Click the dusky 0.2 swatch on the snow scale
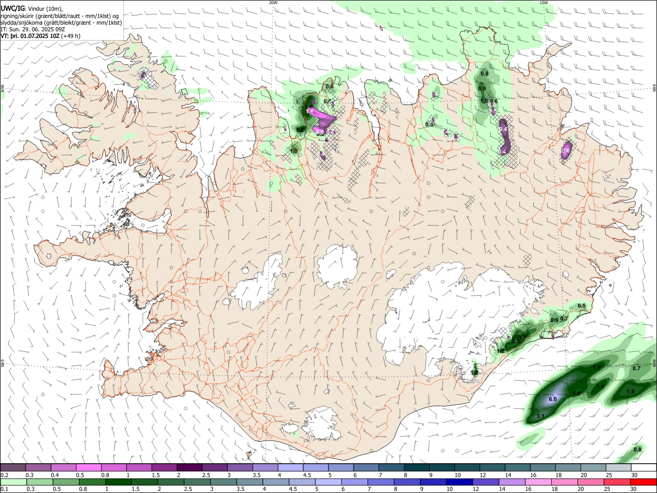Screen dimensions: 657x493 click(x=13, y=468)
